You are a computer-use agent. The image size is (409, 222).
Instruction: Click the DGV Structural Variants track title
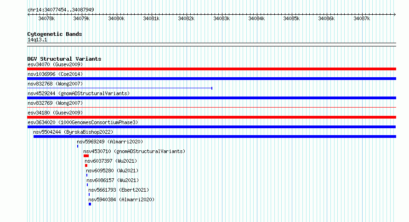pyautogui.click(x=64, y=59)
